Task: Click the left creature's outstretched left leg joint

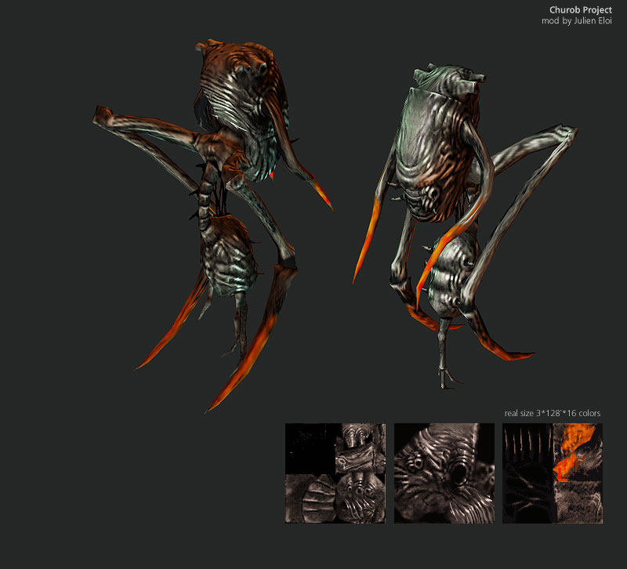Action: [x=102, y=116]
